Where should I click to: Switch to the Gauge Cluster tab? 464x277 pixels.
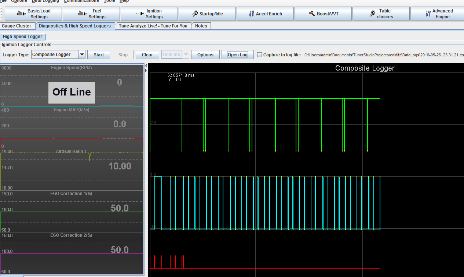pos(17,26)
